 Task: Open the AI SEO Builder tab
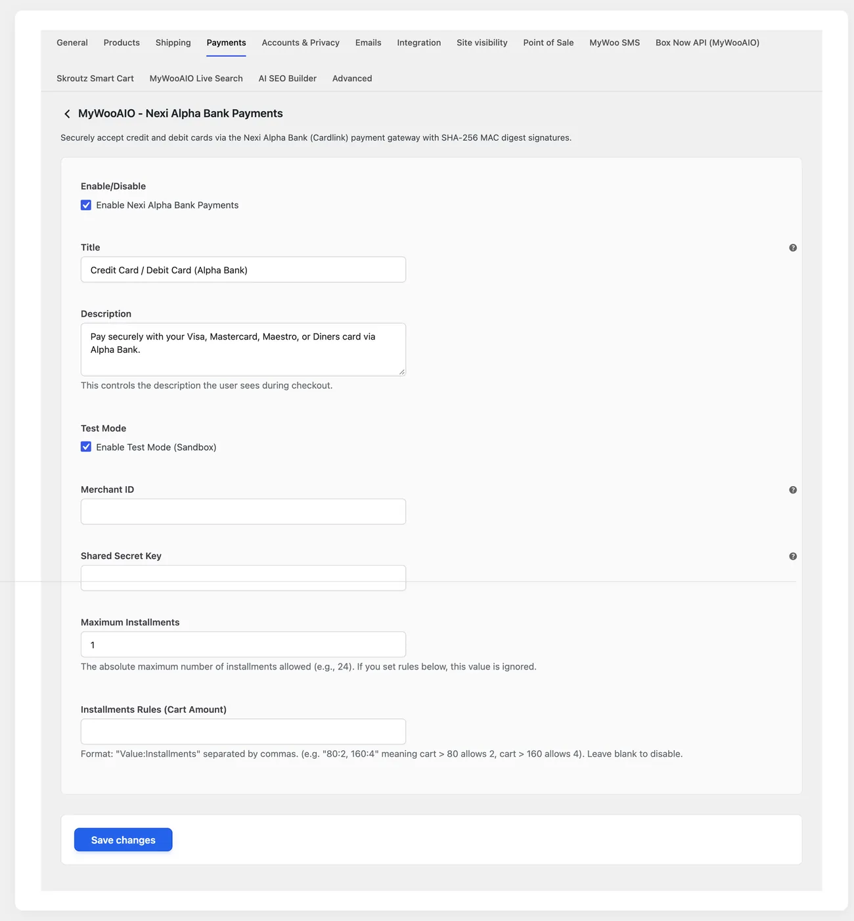(x=288, y=78)
